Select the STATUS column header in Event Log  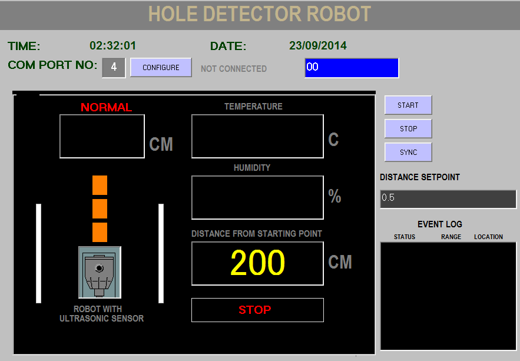point(404,237)
